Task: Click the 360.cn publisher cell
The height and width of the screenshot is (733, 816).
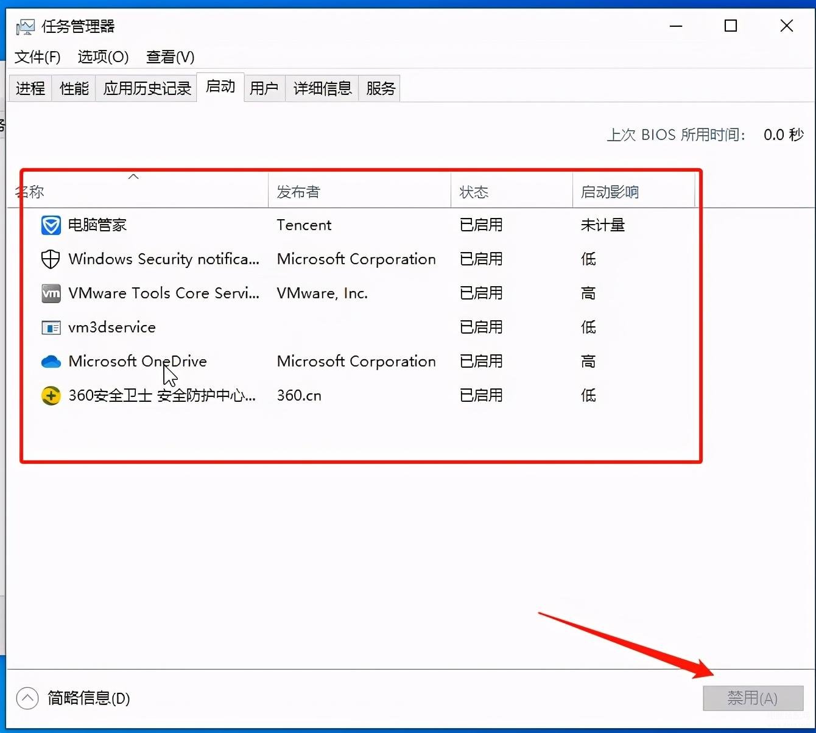Action: click(x=299, y=396)
